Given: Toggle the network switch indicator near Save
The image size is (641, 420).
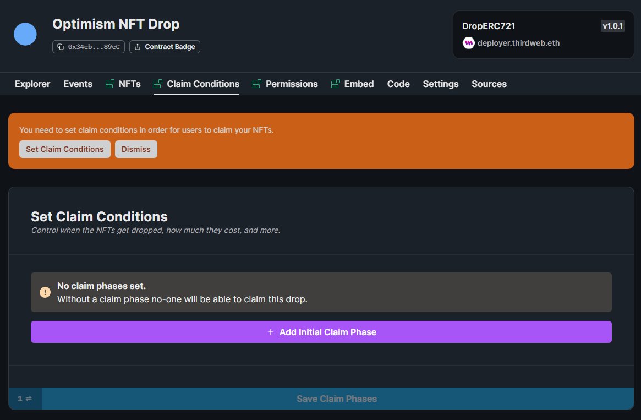Looking at the screenshot, I should click(x=25, y=399).
